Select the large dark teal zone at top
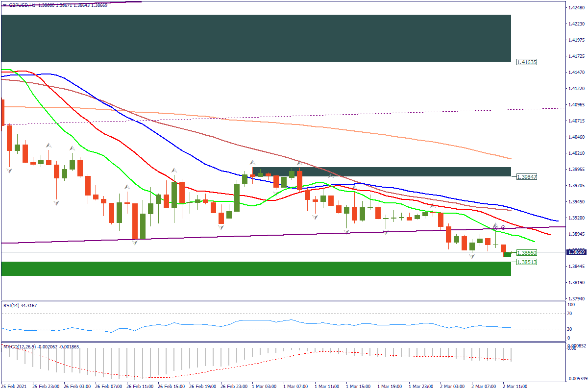The height and width of the screenshot is (392, 588). (x=256, y=38)
